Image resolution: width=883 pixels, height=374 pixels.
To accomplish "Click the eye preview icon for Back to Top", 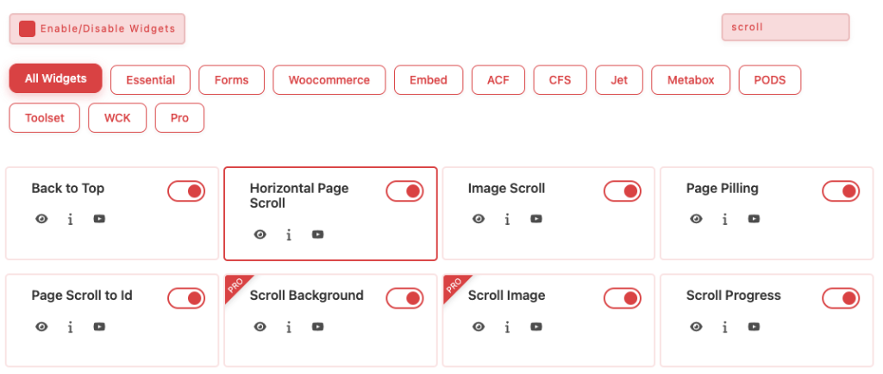I will click(x=41, y=219).
